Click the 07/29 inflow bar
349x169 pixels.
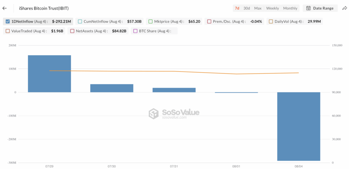click(49, 74)
